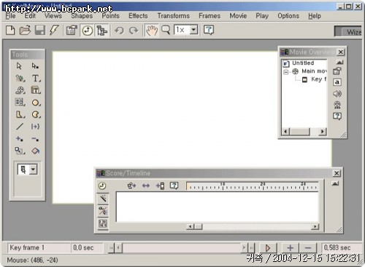Select the bracket arrow tool
Viewport: 365px width, 267px height.
pyautogui.click(x=35, y=127)
